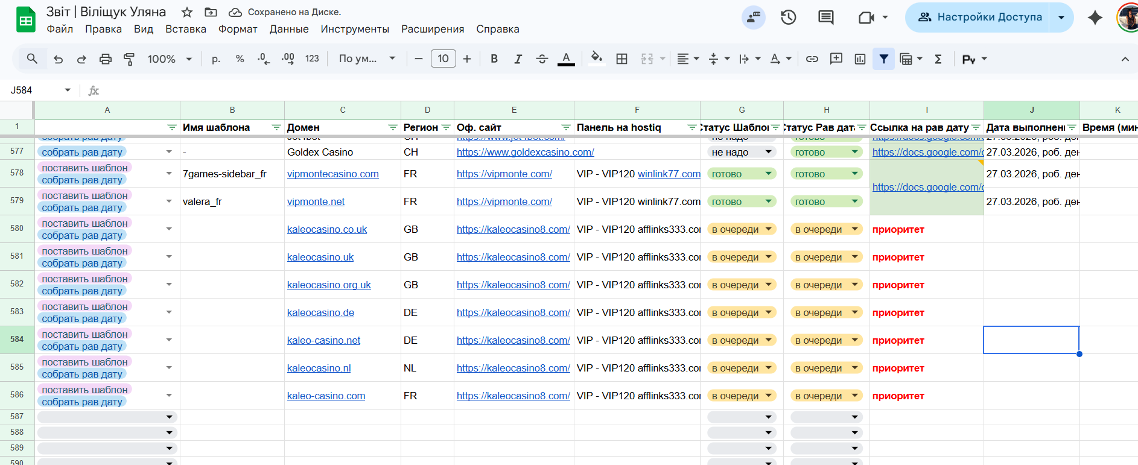Open the kaleocasino.co.uk domain link
1138x465 pixels.
point(326,229)
